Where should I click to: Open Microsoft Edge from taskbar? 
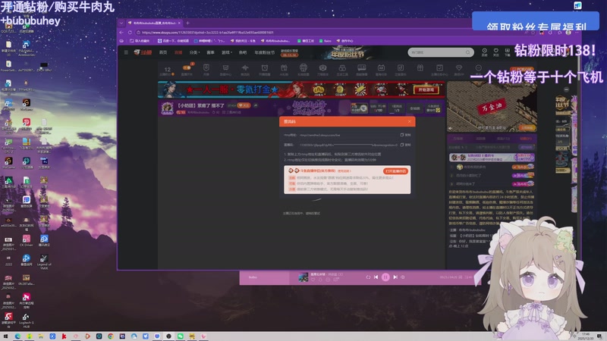coord(17,336)
